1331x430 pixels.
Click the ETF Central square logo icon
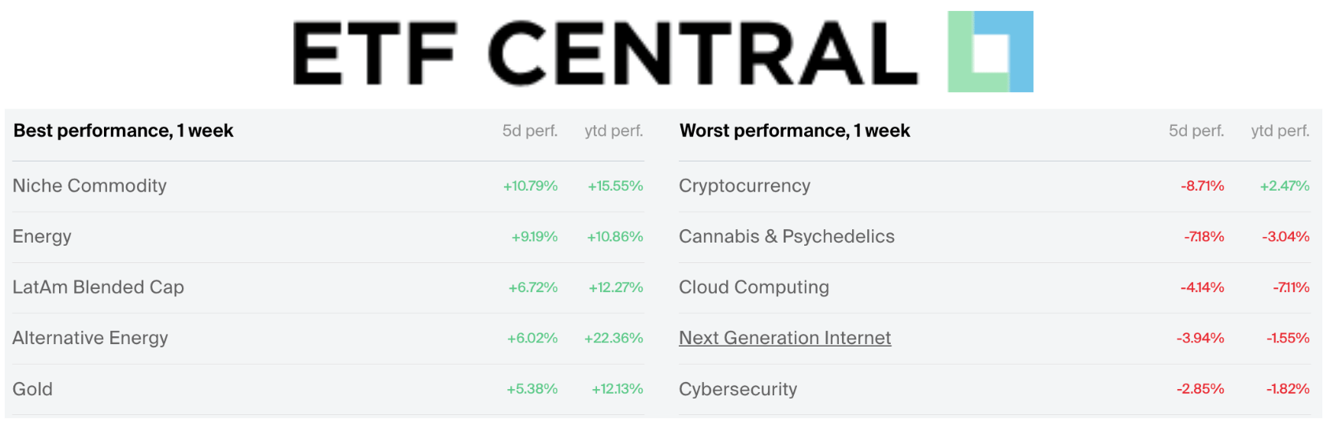click(x=990, y=52)
